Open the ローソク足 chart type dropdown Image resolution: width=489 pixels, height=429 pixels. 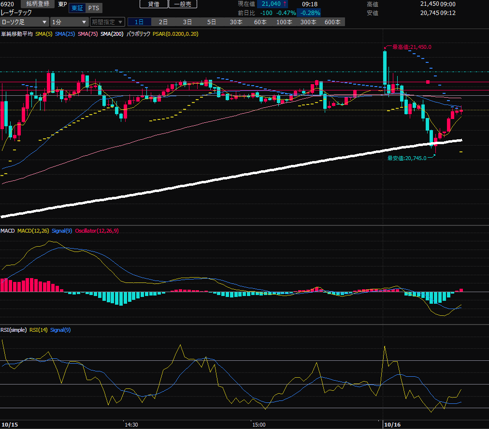[25, 22]
